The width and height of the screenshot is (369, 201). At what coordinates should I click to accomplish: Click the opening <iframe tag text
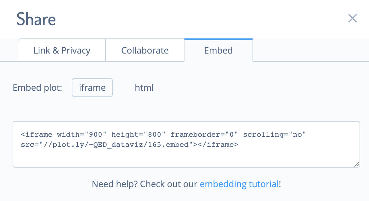point(37,135)
